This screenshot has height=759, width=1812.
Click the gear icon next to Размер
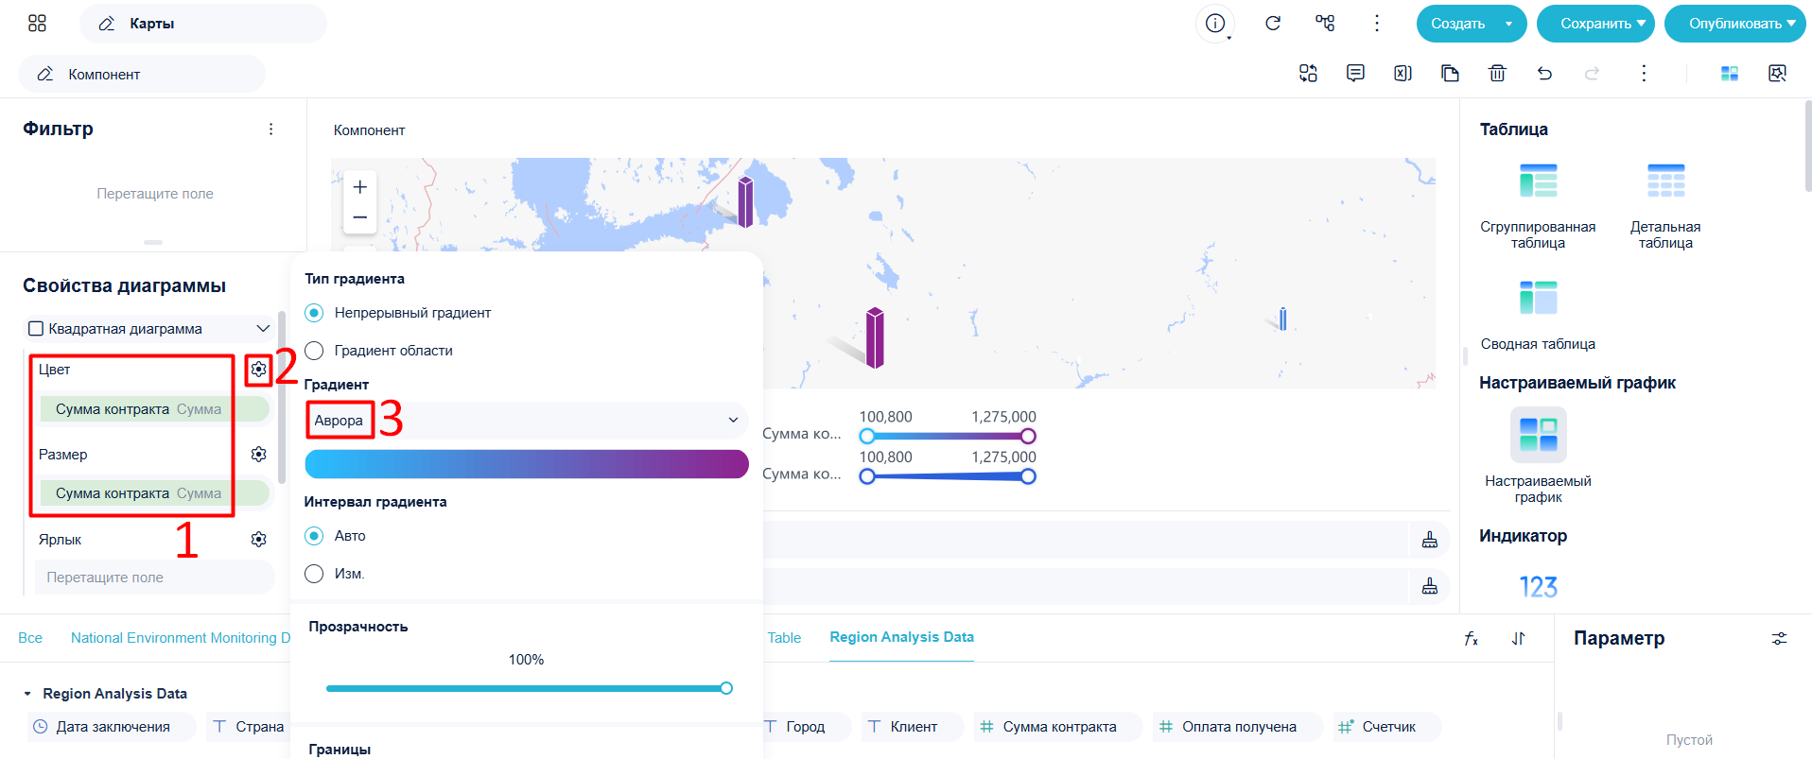click(x=258, y=455)
